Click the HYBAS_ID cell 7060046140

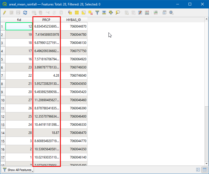coord(74,157)
